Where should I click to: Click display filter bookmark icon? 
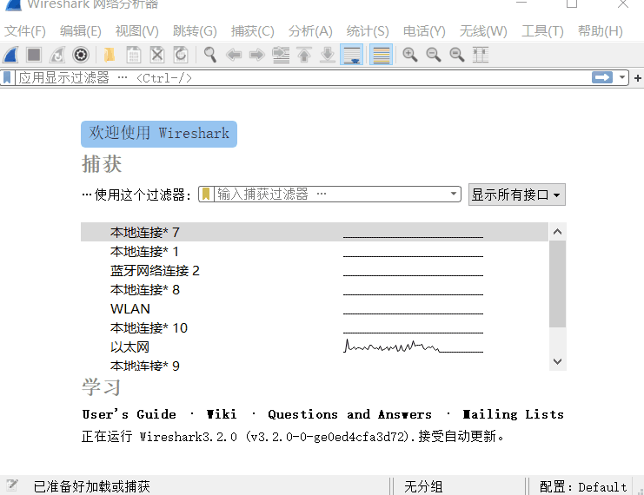click(8, 77)
